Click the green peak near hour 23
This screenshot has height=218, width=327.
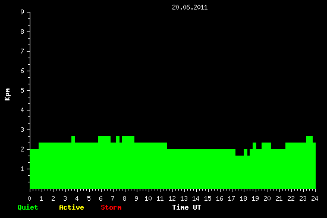click(x=310, y=139)
